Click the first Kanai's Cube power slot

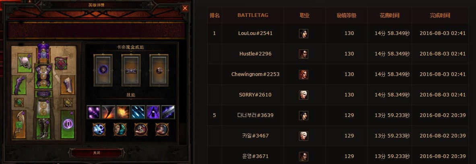[x=103, y=70]
